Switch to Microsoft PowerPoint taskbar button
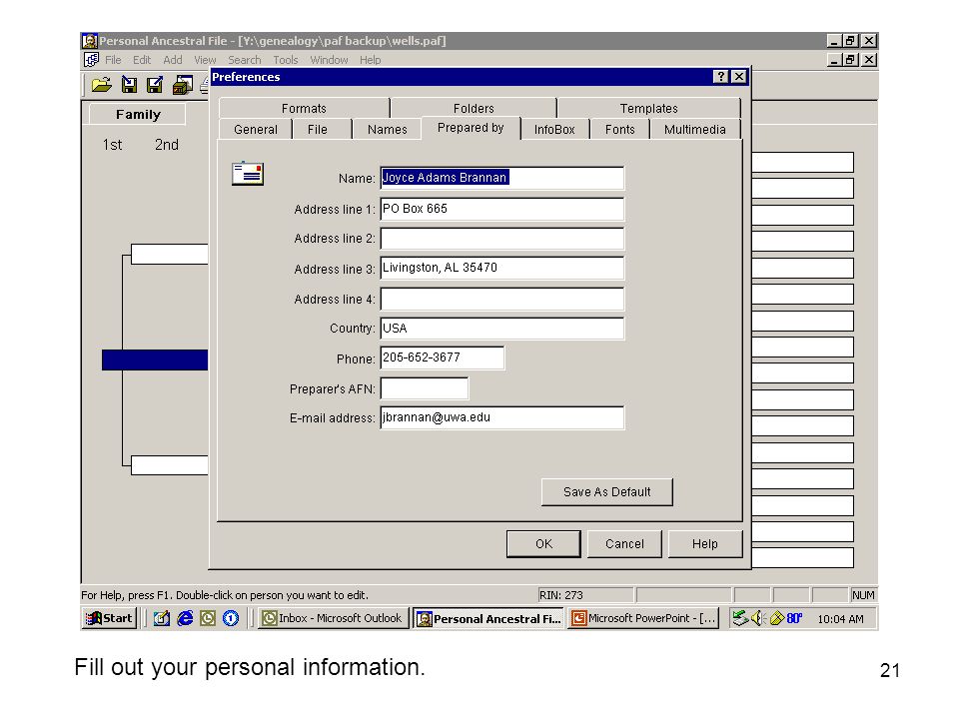Screen dimensions: 959x719 point(643,618)
